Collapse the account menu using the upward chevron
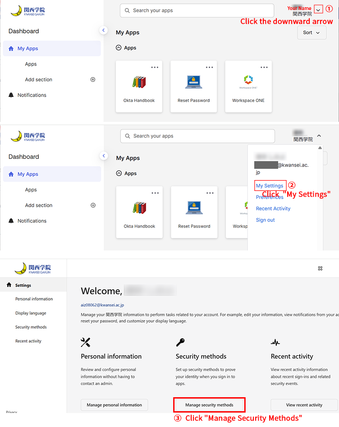 tap(319, 135)
